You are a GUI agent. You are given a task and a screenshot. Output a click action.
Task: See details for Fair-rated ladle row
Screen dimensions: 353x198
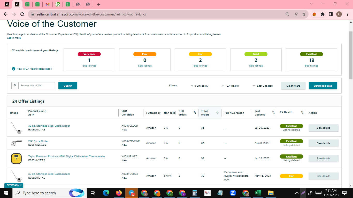[324, 176]
